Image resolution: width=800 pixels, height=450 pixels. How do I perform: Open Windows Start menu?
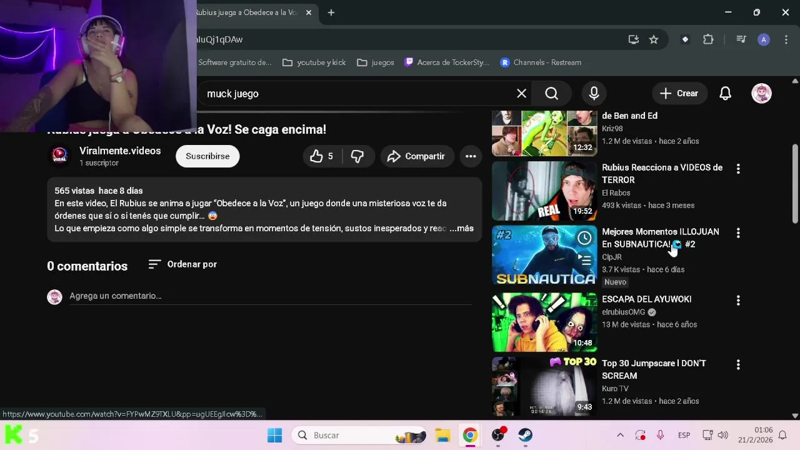(274, 435)
